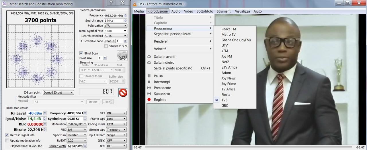Open the Video menu in VLC
The image size is (367, 150).
(189, 11)
